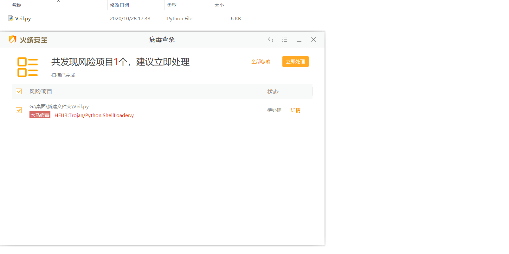Click the 状态 column header
This screenshot has height=254, width=509.
[x=273, y=92]
